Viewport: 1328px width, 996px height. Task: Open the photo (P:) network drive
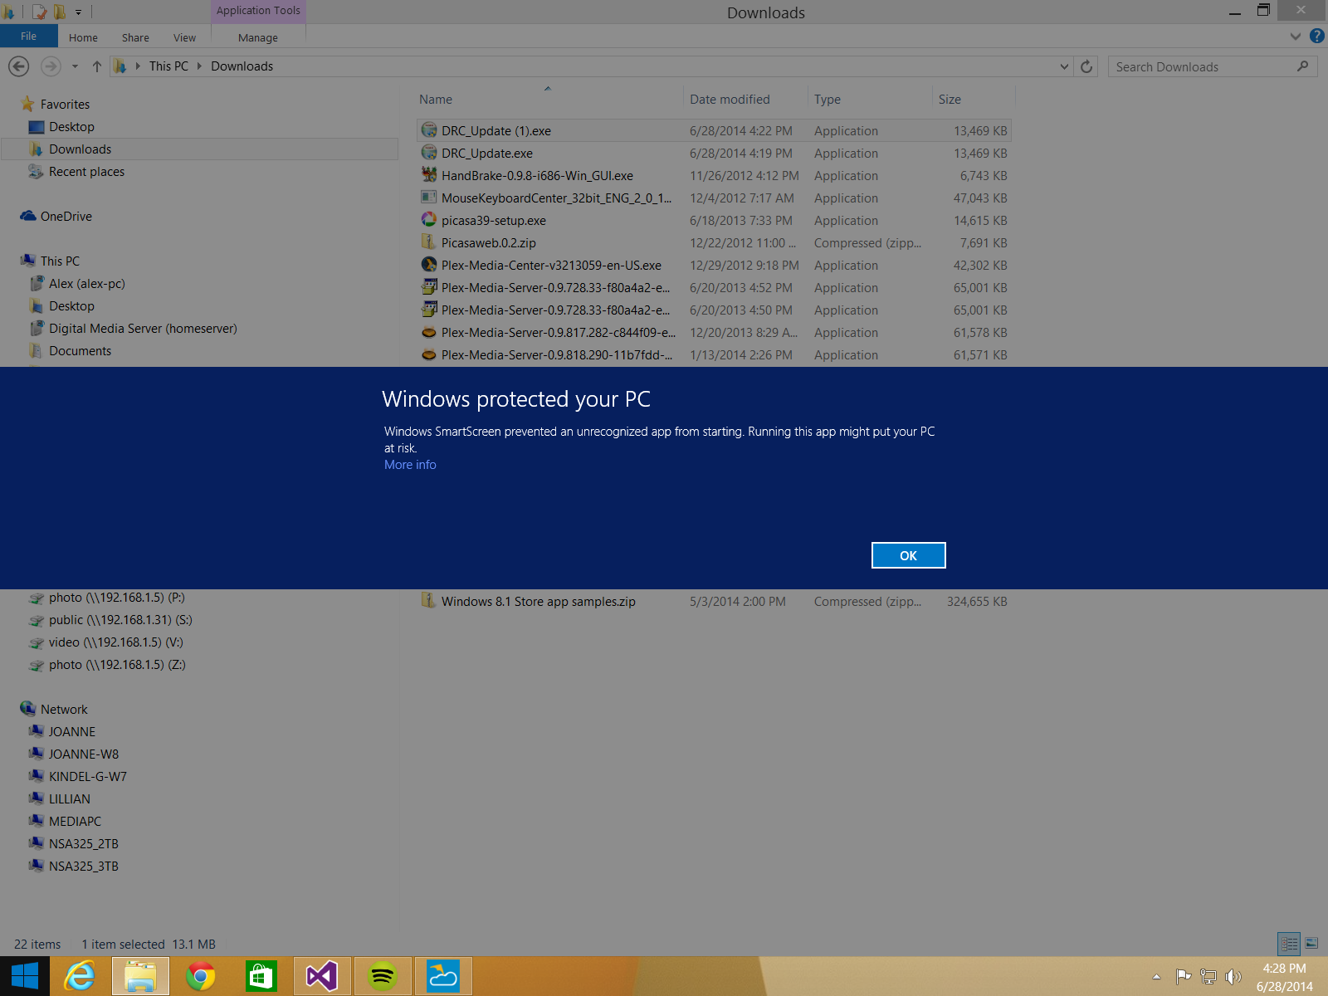[x=116, y=598]
